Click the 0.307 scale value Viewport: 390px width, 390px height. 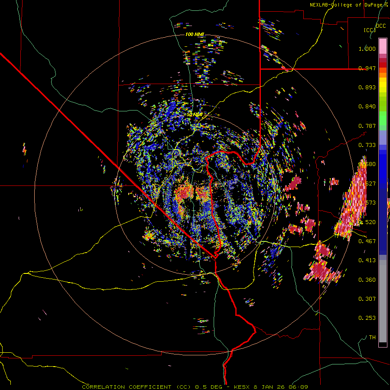367,299
